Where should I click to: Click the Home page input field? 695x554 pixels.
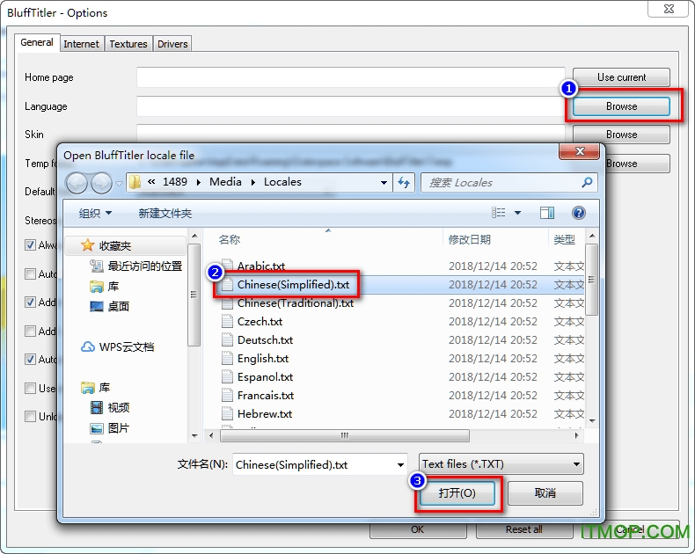tap(351, 77)
